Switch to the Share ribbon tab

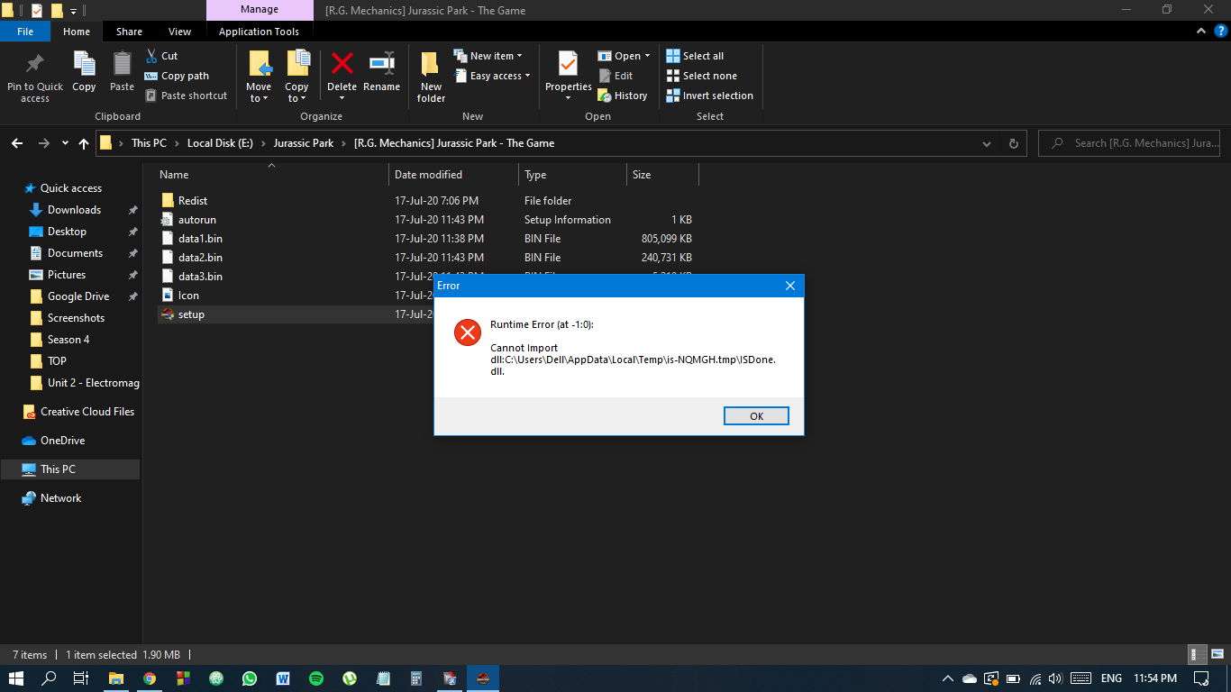pyautogui.click(x=129, y=32)
